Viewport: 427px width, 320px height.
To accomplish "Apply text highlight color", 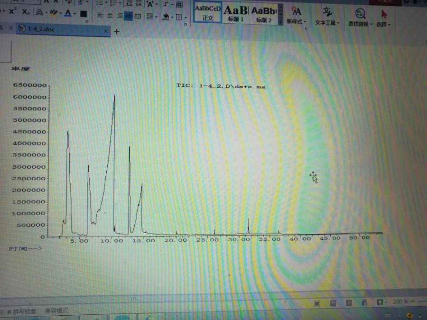I will 53,12.
